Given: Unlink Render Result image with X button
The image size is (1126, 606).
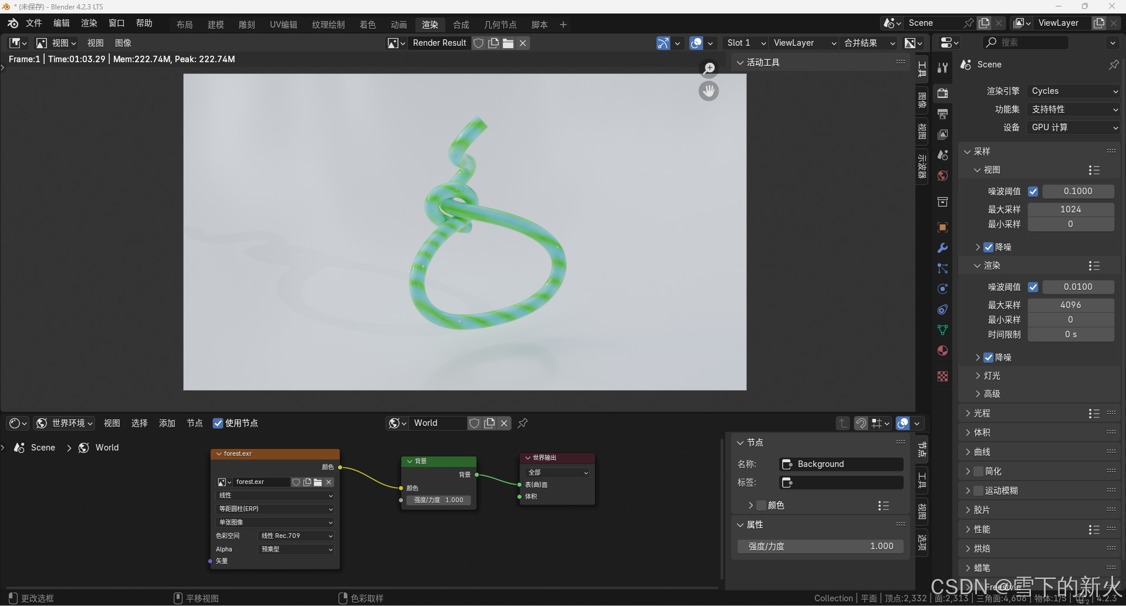Looking at the screenshot, I should [x=523, y=43].
